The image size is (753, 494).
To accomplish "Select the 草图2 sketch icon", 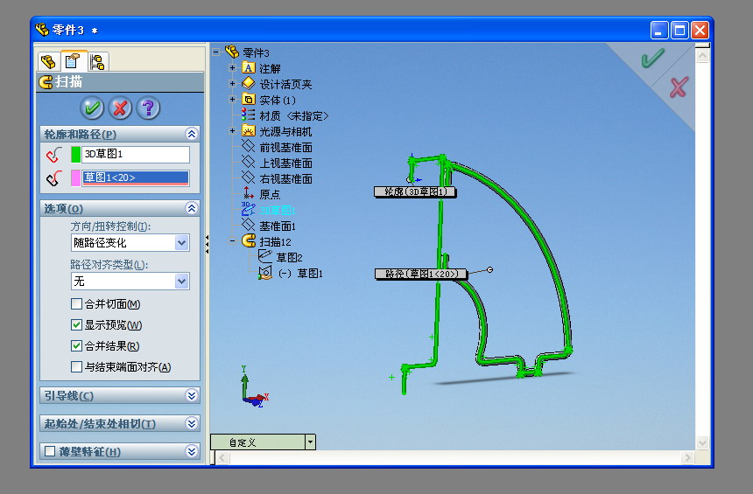I will 265,256.
